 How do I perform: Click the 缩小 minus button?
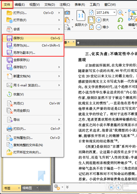click(x=99, y=27)
